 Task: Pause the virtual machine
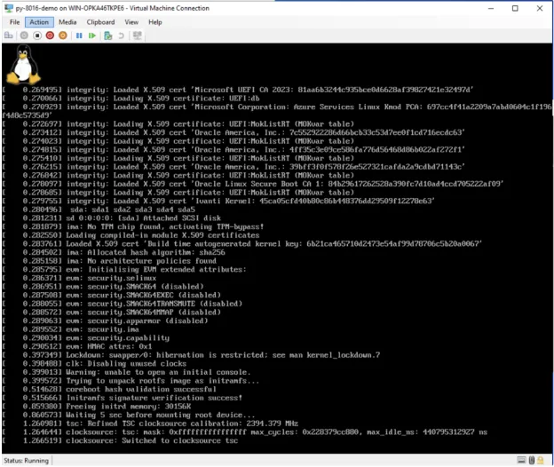pos(79,36)
